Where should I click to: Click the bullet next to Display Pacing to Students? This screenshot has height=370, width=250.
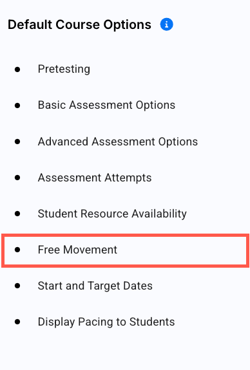pos(17,322)
